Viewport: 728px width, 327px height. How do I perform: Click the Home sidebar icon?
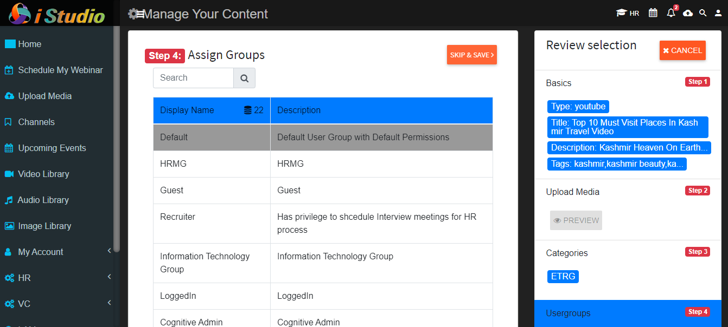tap(10, 44)
